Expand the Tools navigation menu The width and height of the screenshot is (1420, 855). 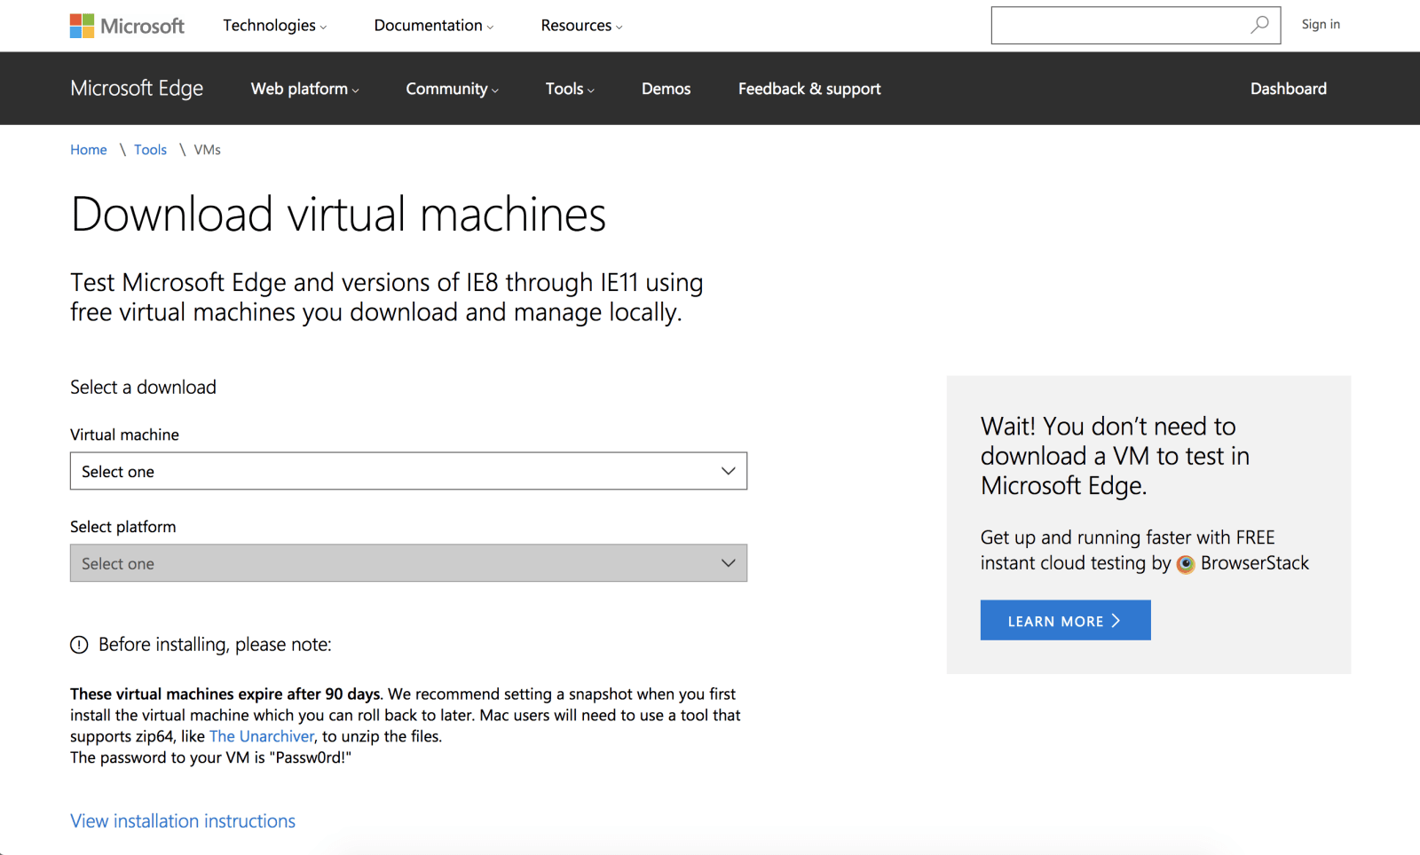pos(570,89)
